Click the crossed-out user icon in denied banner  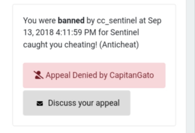tap(38, 75)
